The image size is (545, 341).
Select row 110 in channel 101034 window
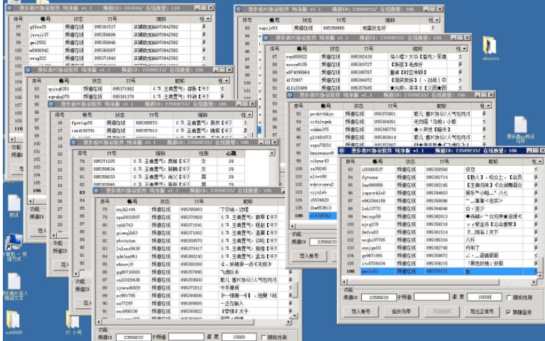click(x=18, y=129)
